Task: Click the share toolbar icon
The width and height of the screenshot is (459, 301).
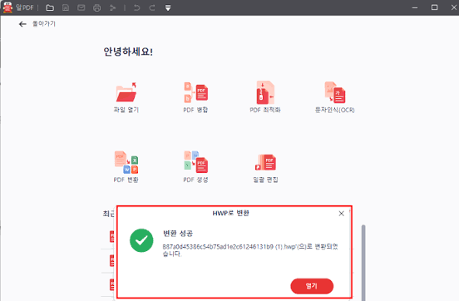Action: tap(112, 8)
